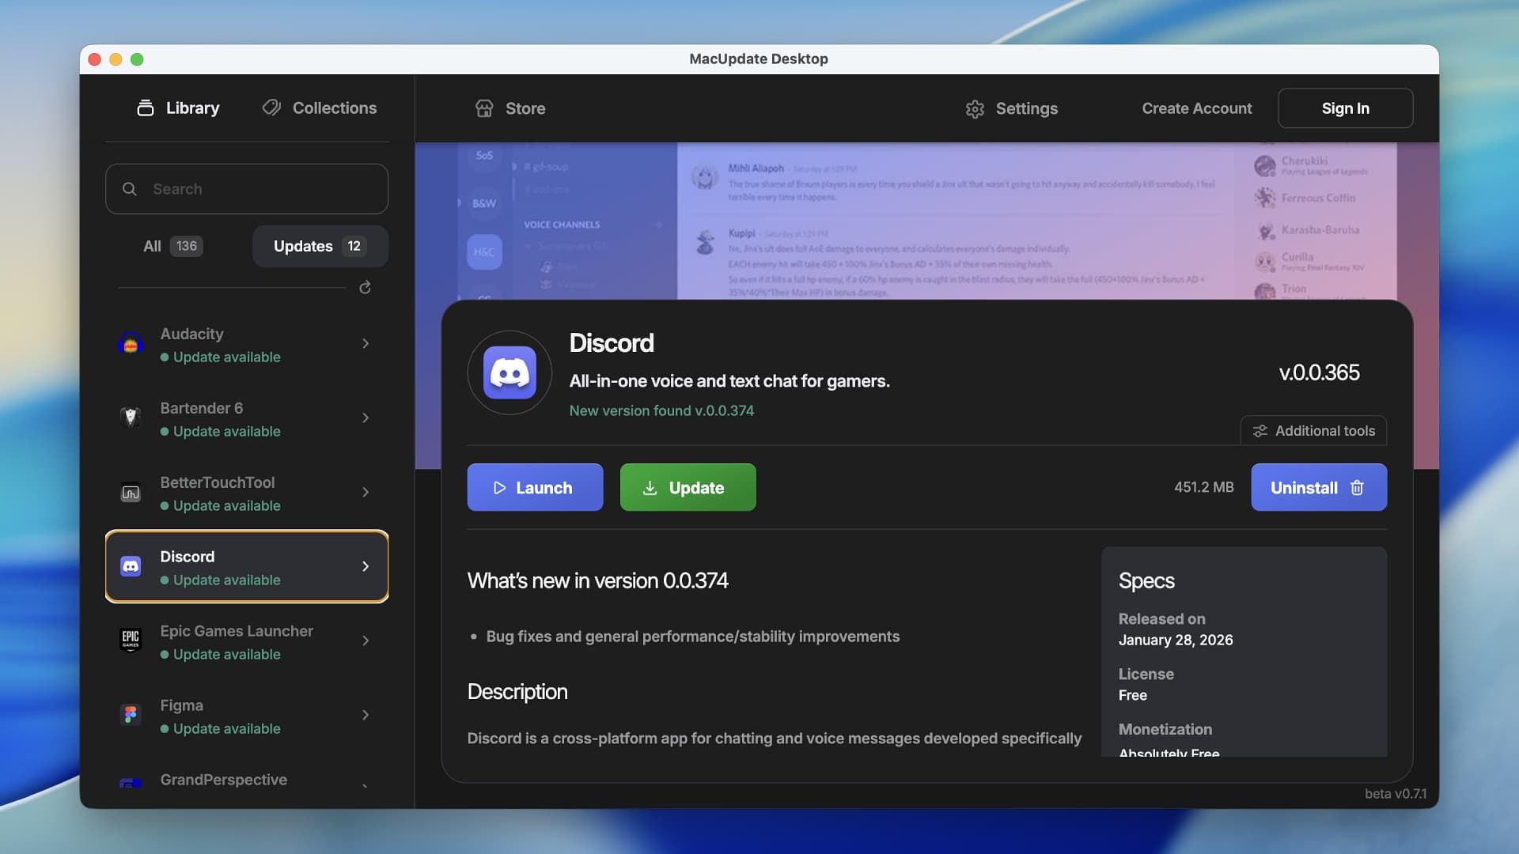Click the refresh icon above the app list
This screenshot has width=1519, height=854.
pos(365,287)
